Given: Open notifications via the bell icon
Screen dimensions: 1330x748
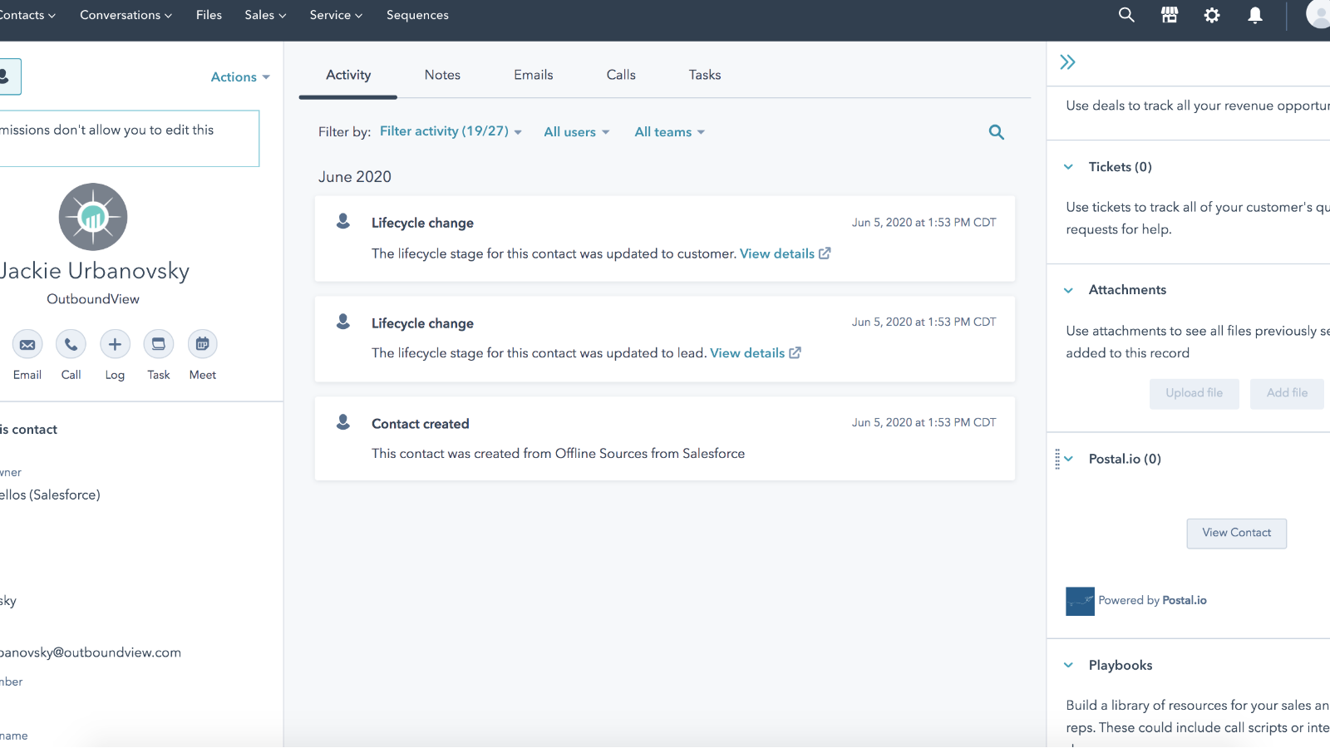Looking at the screenshot, I should click(x=1255, y=15).
